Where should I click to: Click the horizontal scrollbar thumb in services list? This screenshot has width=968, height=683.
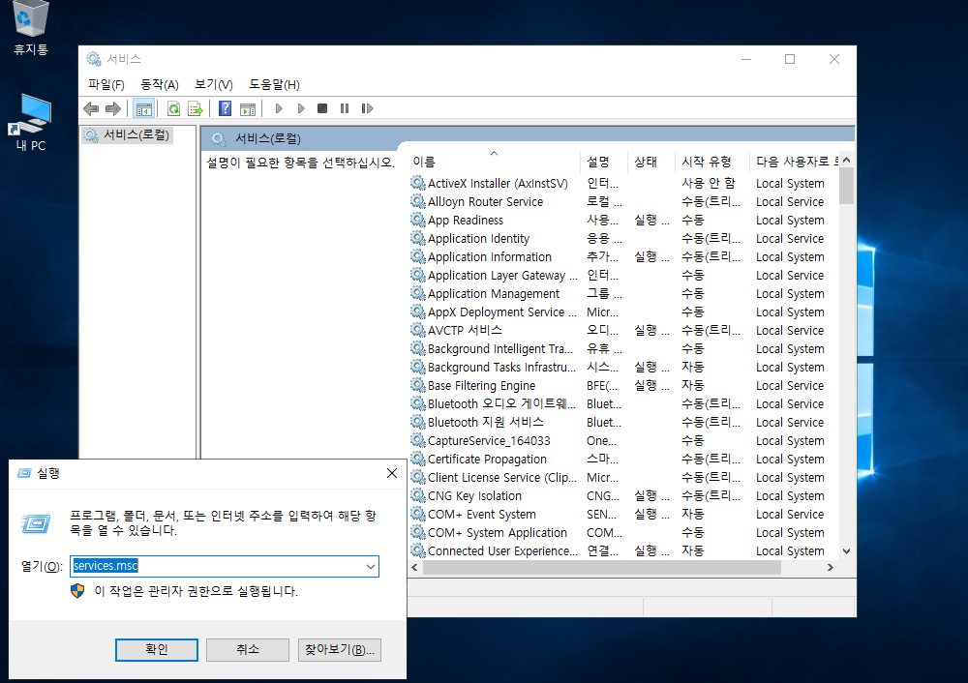602,567
